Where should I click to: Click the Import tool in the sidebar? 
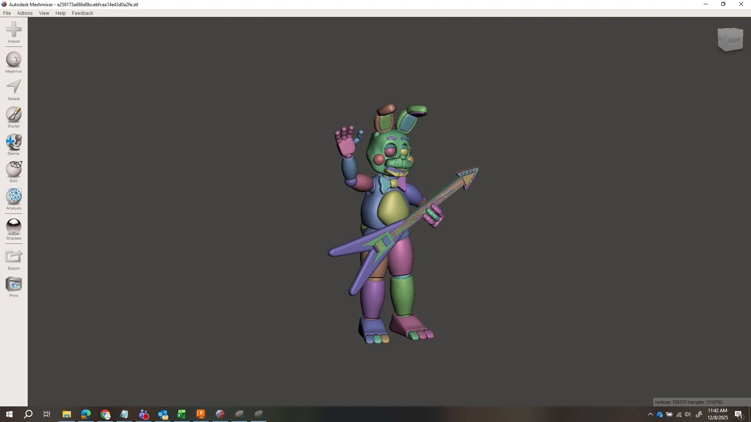click(x=13, y=33)
